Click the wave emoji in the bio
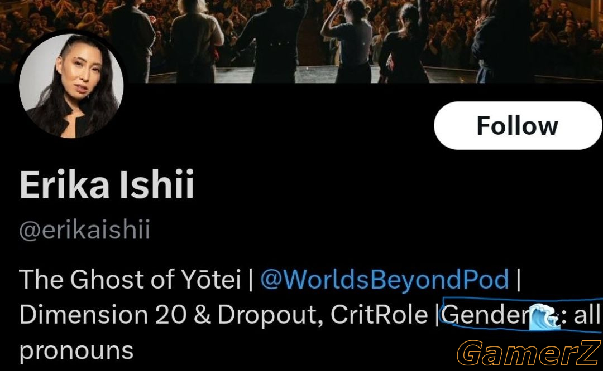Viewport: 603px width, 371px height. coord(544,316)
